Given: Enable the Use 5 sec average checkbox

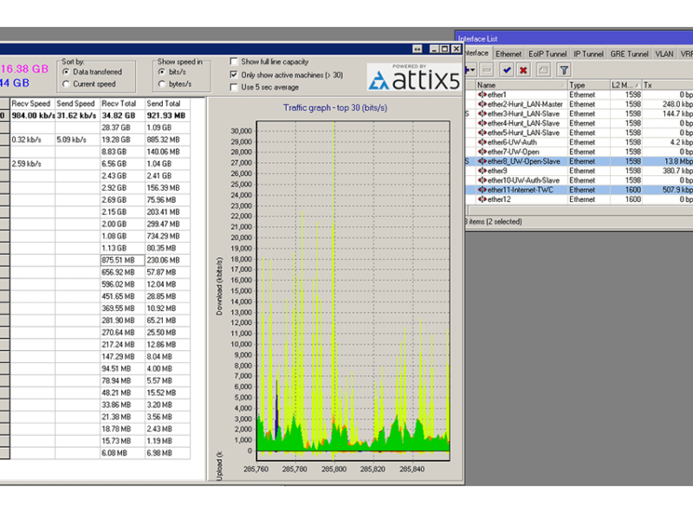Looking at the screenshot, I should (234, 86).
